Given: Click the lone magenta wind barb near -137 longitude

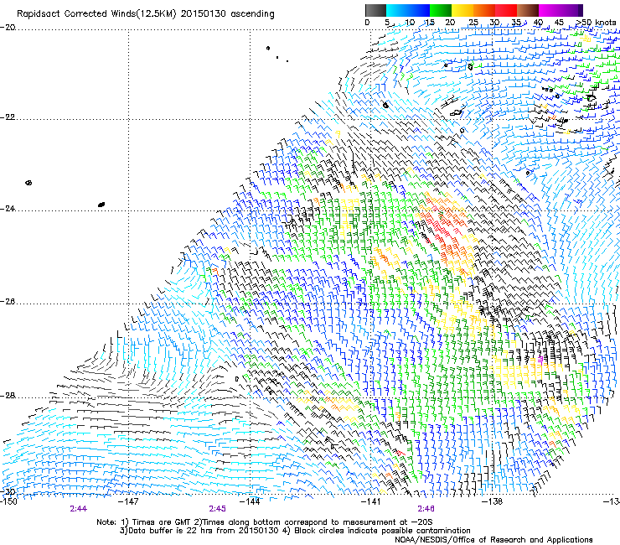Looking at the screenshot, I should click(x=540, y=360).
